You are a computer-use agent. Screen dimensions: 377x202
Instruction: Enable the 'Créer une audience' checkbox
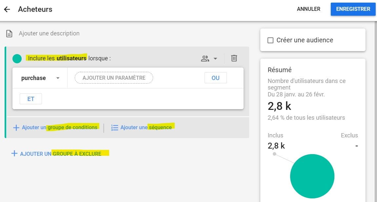[270, 40]
